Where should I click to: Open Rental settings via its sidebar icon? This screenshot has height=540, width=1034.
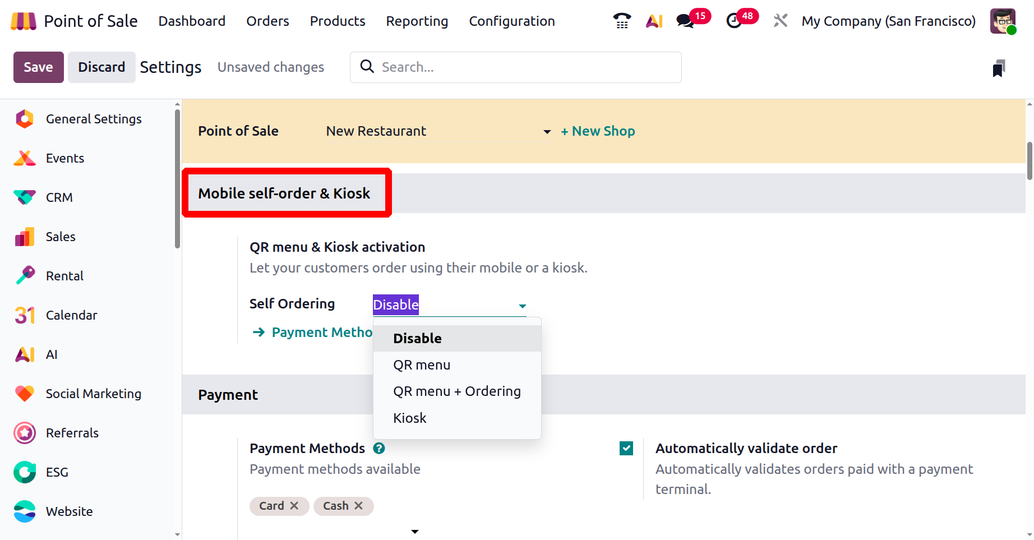(x=25, y=275)
